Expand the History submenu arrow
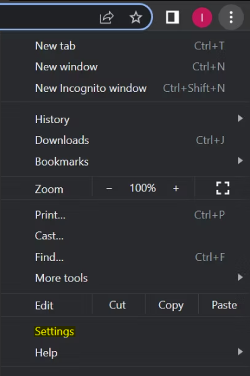 [240, 118]
